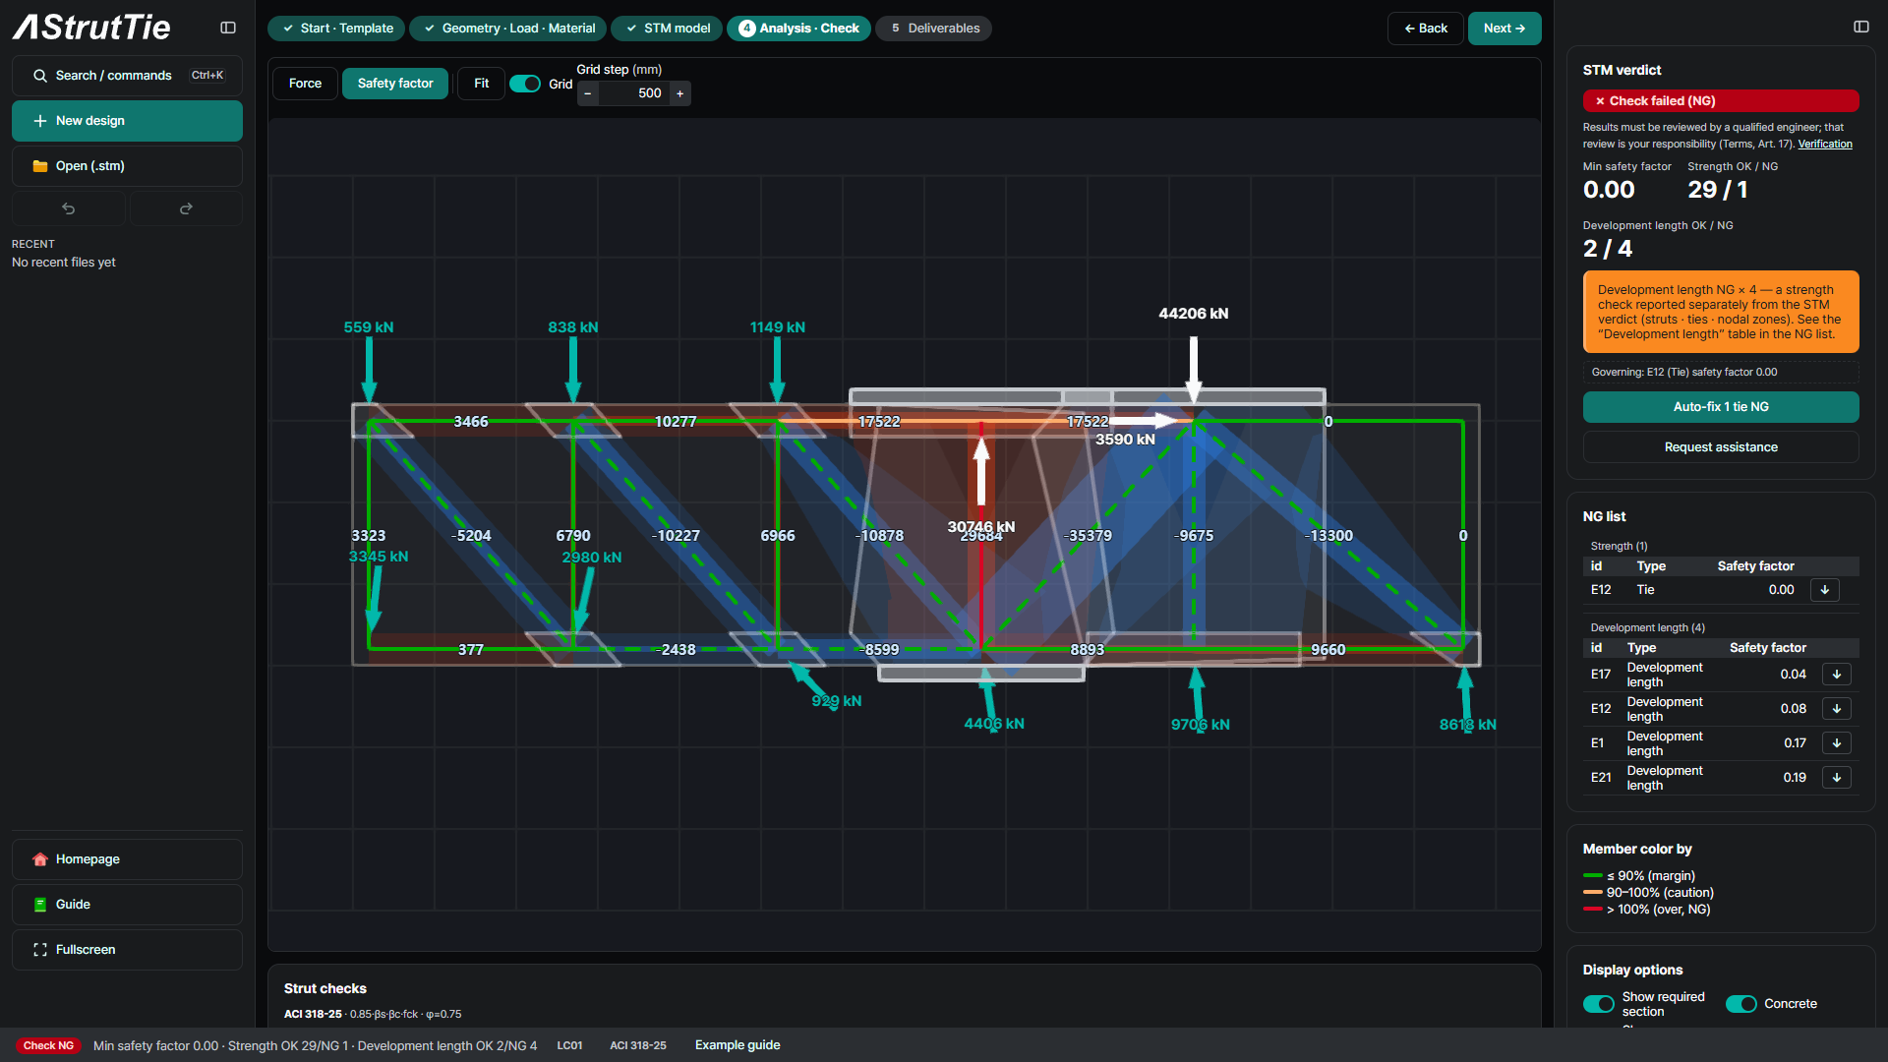This screenshot has height=1062, width=1888.
Task: Click Request assistance
Action: coord(1721,447)
